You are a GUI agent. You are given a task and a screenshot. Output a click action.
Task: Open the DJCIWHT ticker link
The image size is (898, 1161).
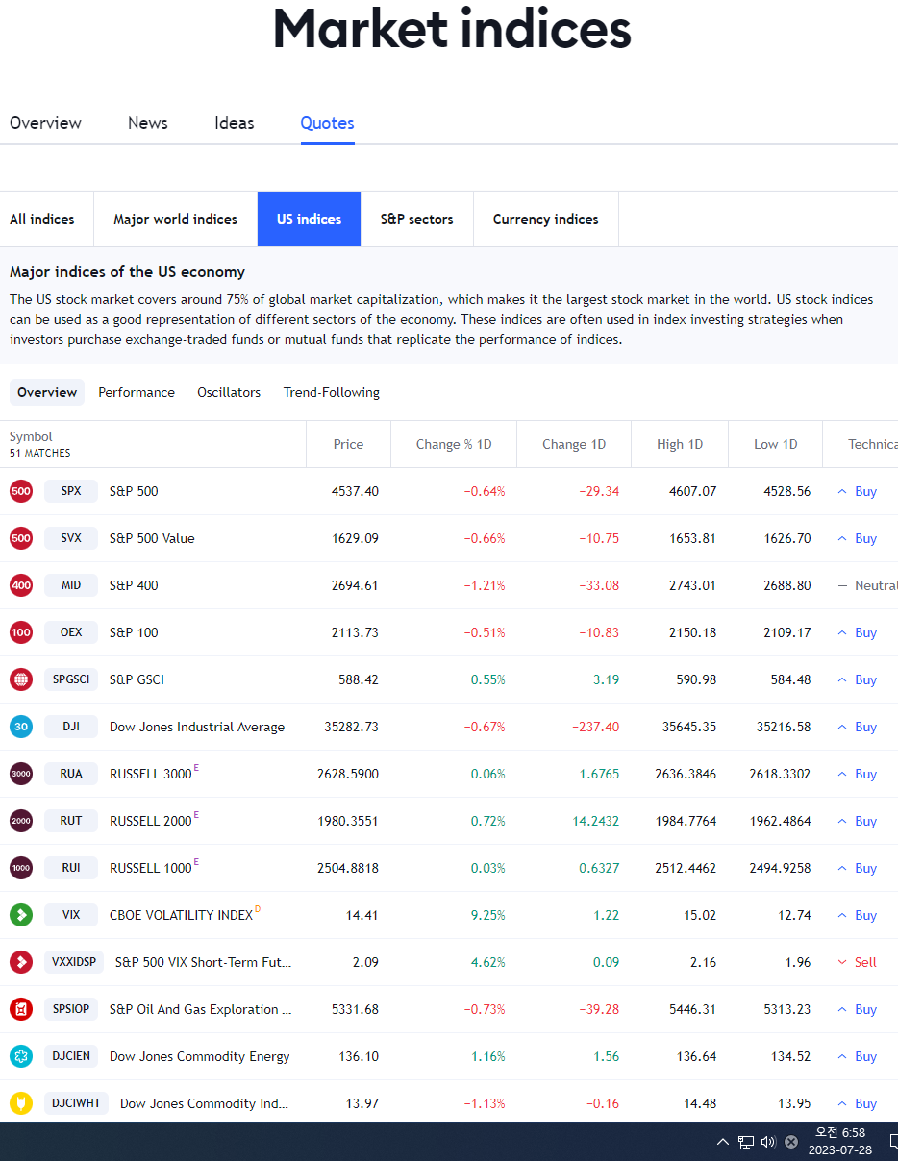(76, 1103)
